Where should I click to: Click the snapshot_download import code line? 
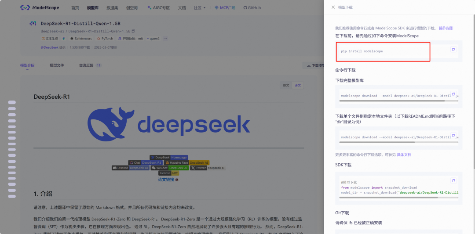[x=379, y=187]
